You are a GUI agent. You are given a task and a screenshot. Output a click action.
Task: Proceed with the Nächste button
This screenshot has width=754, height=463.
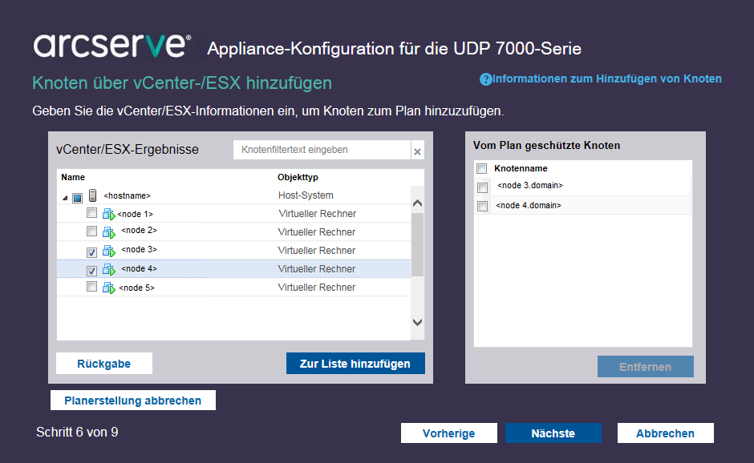[553, 433]
